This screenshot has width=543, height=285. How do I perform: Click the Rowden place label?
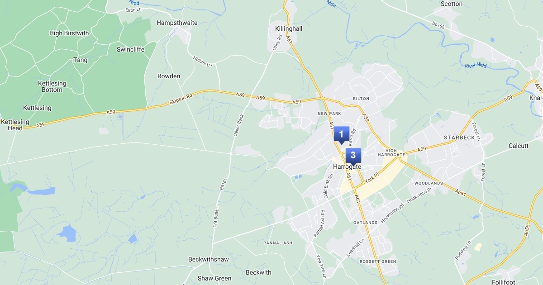(x=169, y=76)
